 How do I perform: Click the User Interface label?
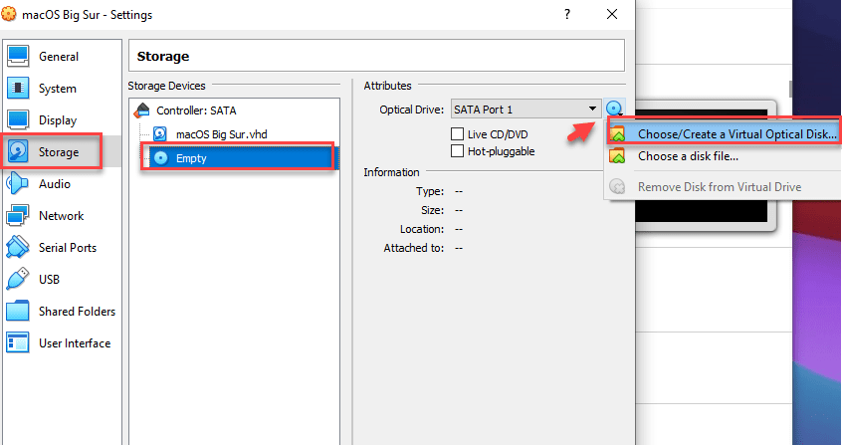pos(75,342)
